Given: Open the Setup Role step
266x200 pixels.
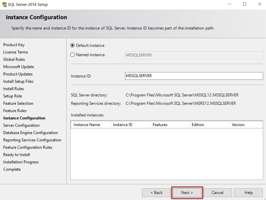Looking at the screenshot, I should (x=13, y=96).
